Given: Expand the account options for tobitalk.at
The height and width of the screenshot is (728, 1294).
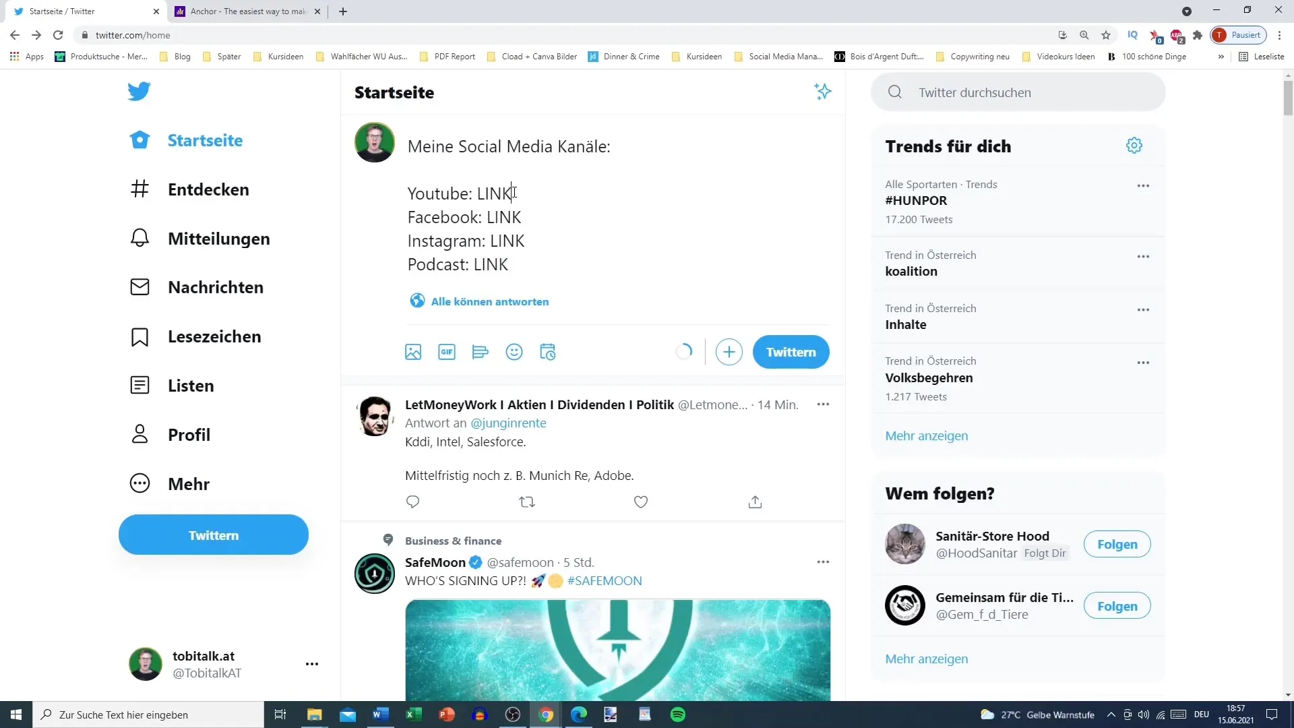Looking at the screenshot, I should (312, 664).
